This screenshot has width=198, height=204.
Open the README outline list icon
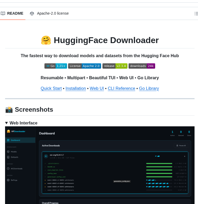[x=196, y=14]
